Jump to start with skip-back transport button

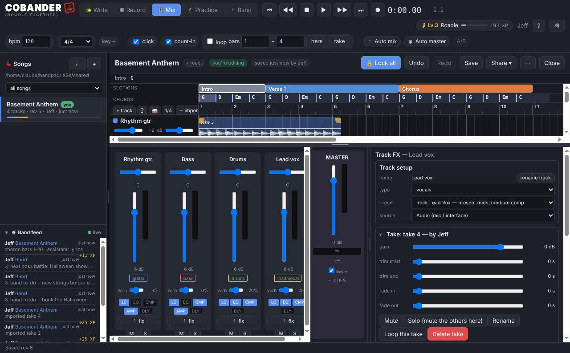[269, 10]
